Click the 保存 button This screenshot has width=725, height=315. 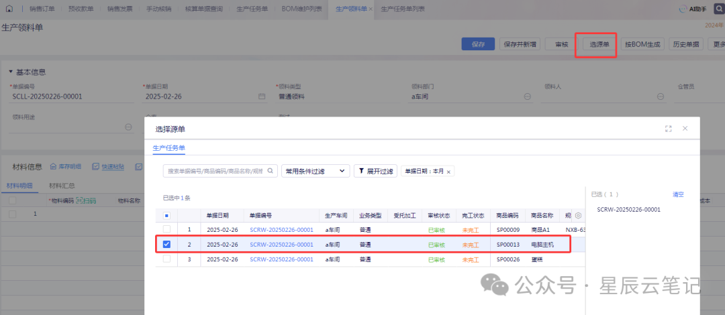tap(478, 44)
